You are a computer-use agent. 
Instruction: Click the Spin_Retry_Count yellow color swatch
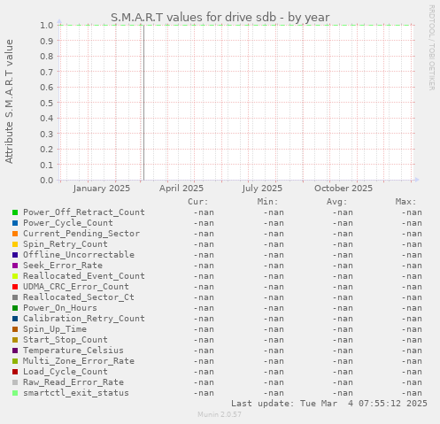coord(15,244)
